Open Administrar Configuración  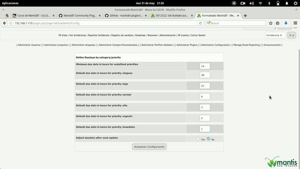pos(216,45)
